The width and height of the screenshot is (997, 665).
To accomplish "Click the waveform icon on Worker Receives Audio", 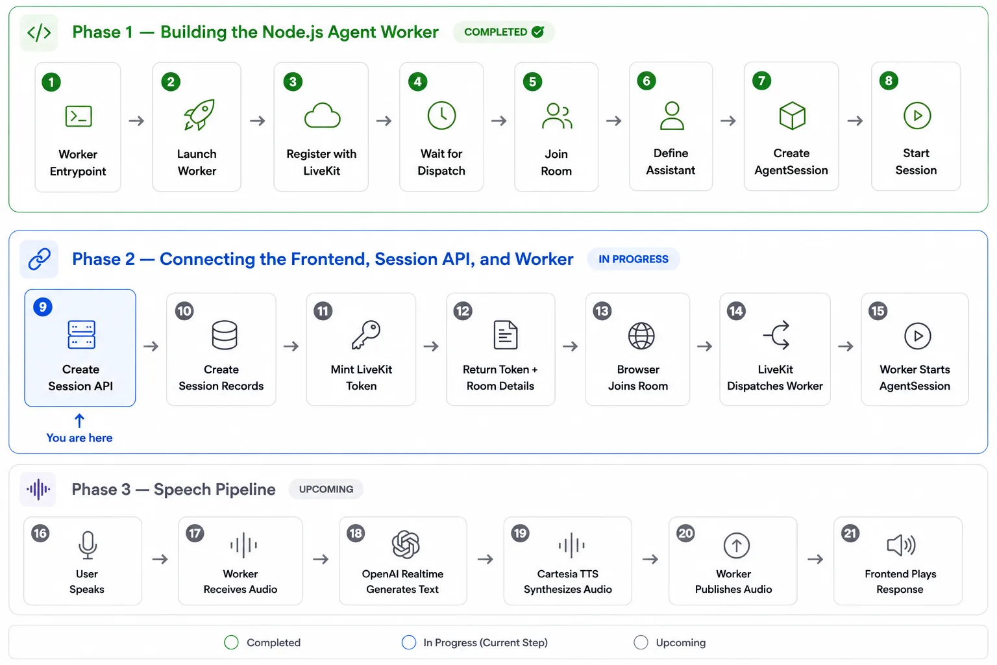I will [243, 546].
